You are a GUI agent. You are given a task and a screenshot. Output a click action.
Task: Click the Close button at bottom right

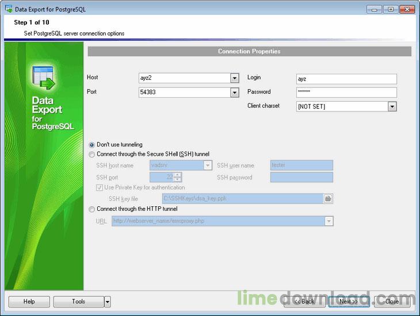click(392, 302)
